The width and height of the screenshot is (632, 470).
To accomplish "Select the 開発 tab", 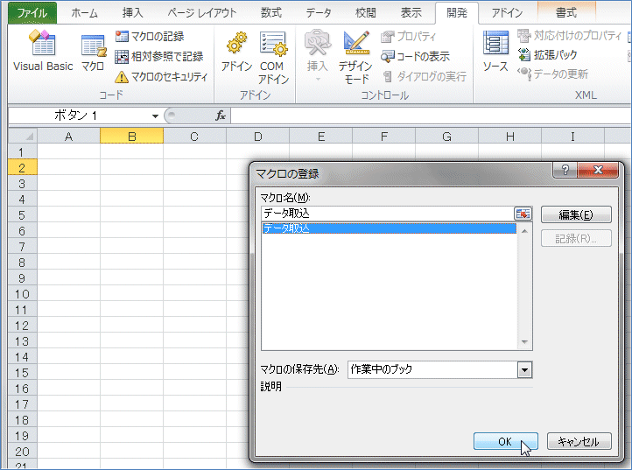I will click(x=457, y=13).
